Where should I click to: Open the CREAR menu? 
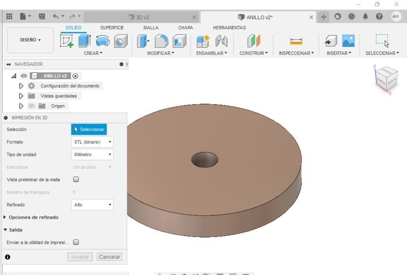click(x=93, y=53)
